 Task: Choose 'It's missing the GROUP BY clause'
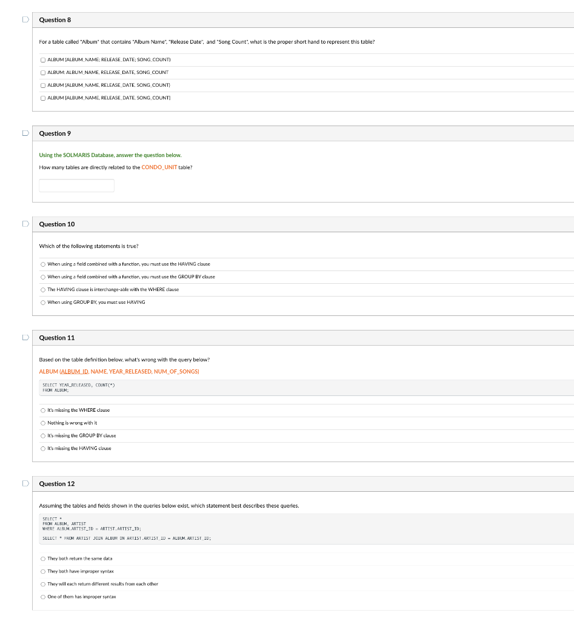43,435
